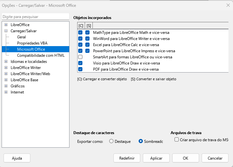
Task: Select the LibreOffice Base tree label
Action: coord(24,80)
